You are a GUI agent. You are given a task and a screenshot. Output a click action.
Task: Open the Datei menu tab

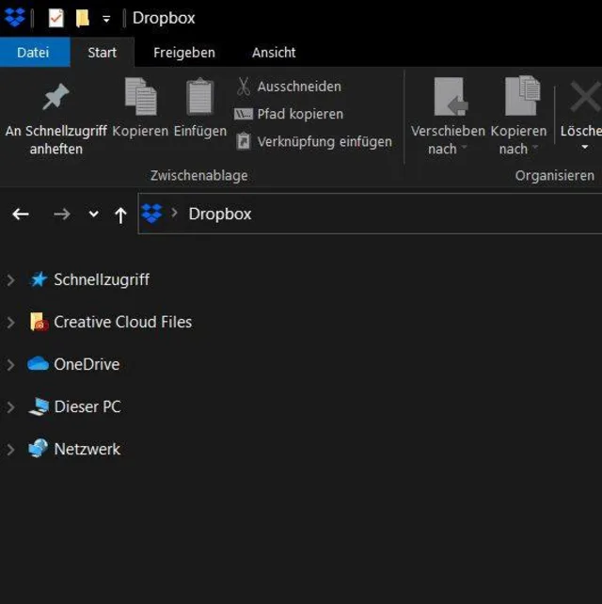tap(33, 53)
